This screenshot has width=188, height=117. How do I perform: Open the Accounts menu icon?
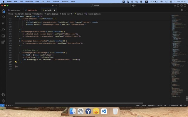pyautogui.click(x=3, y=95)
